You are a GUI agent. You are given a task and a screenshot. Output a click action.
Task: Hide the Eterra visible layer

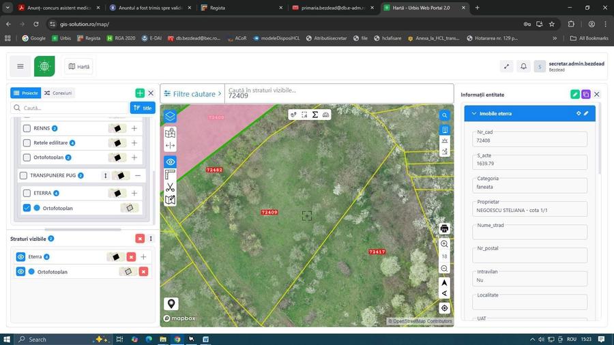tap(20, 257)
